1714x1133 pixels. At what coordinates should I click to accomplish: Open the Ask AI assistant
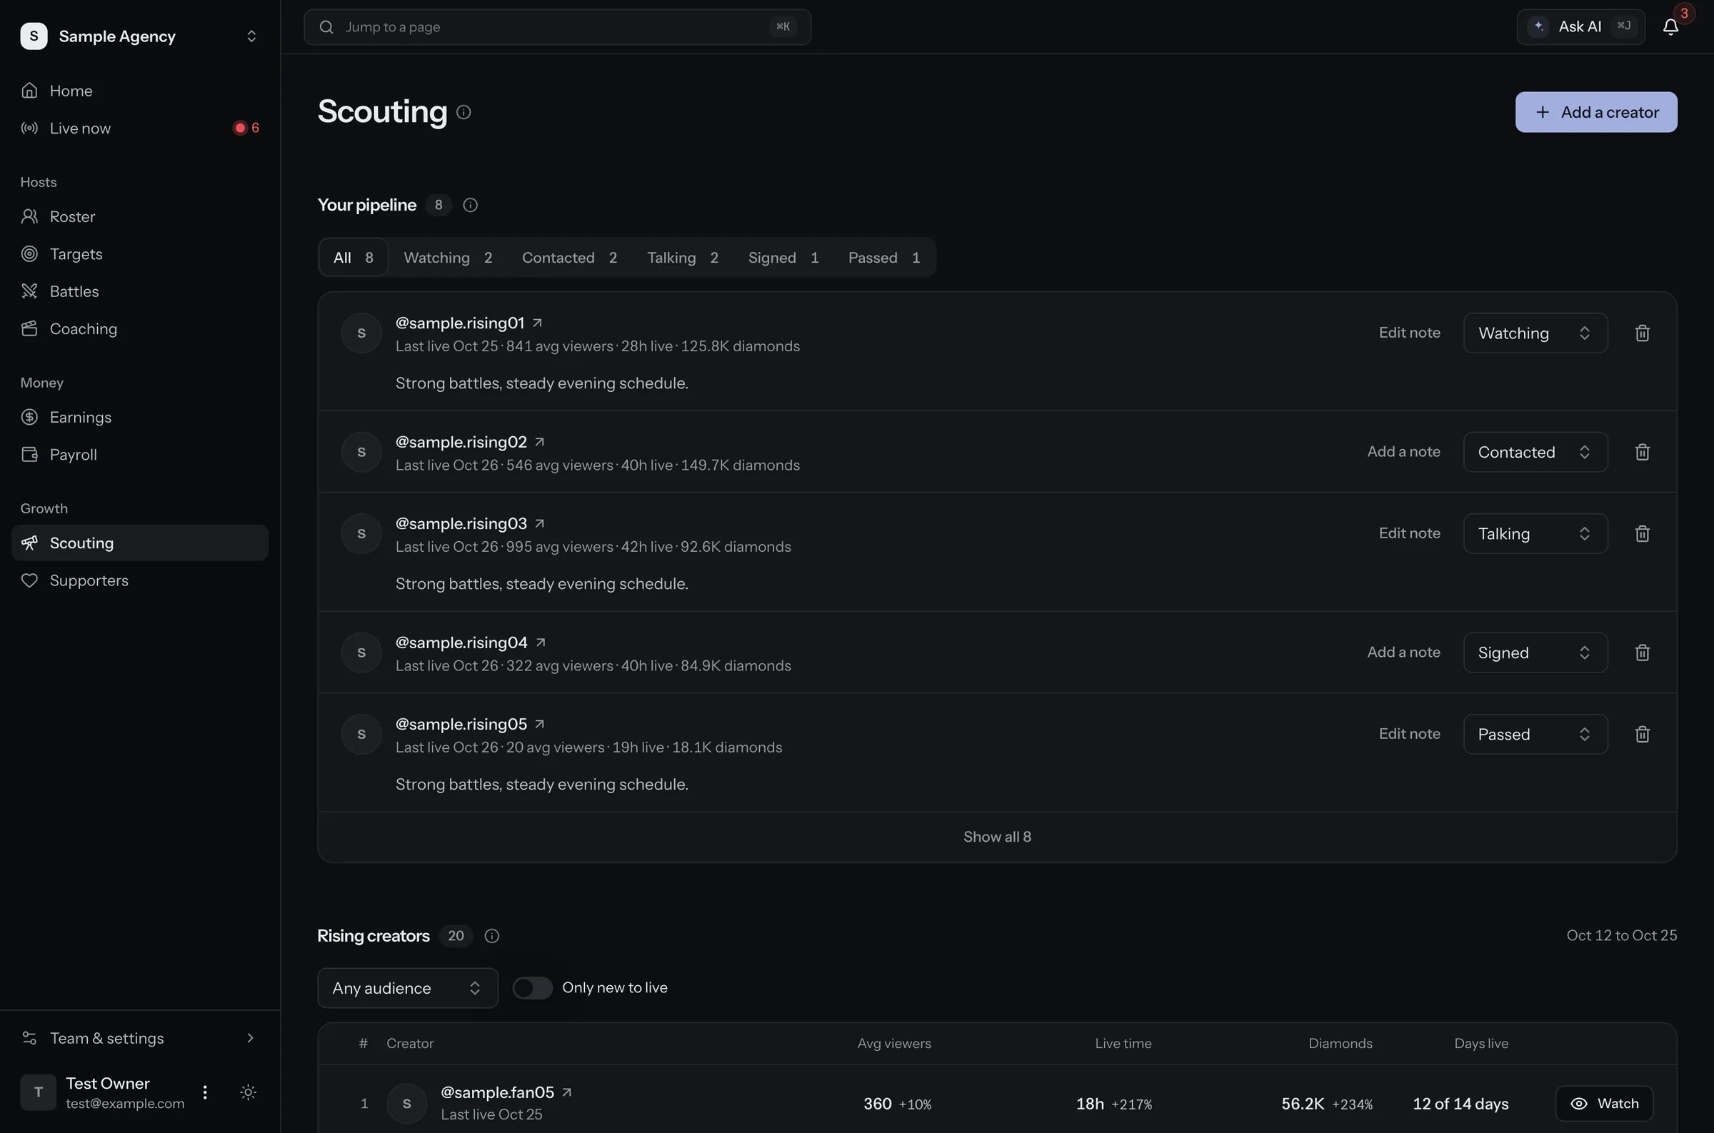click(1581, 26)
